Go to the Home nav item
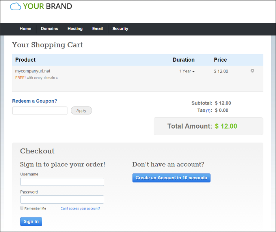The image size is (276, 232). tap(25, 29)
